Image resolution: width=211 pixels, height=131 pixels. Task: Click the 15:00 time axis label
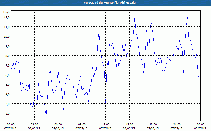pos(129,125)
